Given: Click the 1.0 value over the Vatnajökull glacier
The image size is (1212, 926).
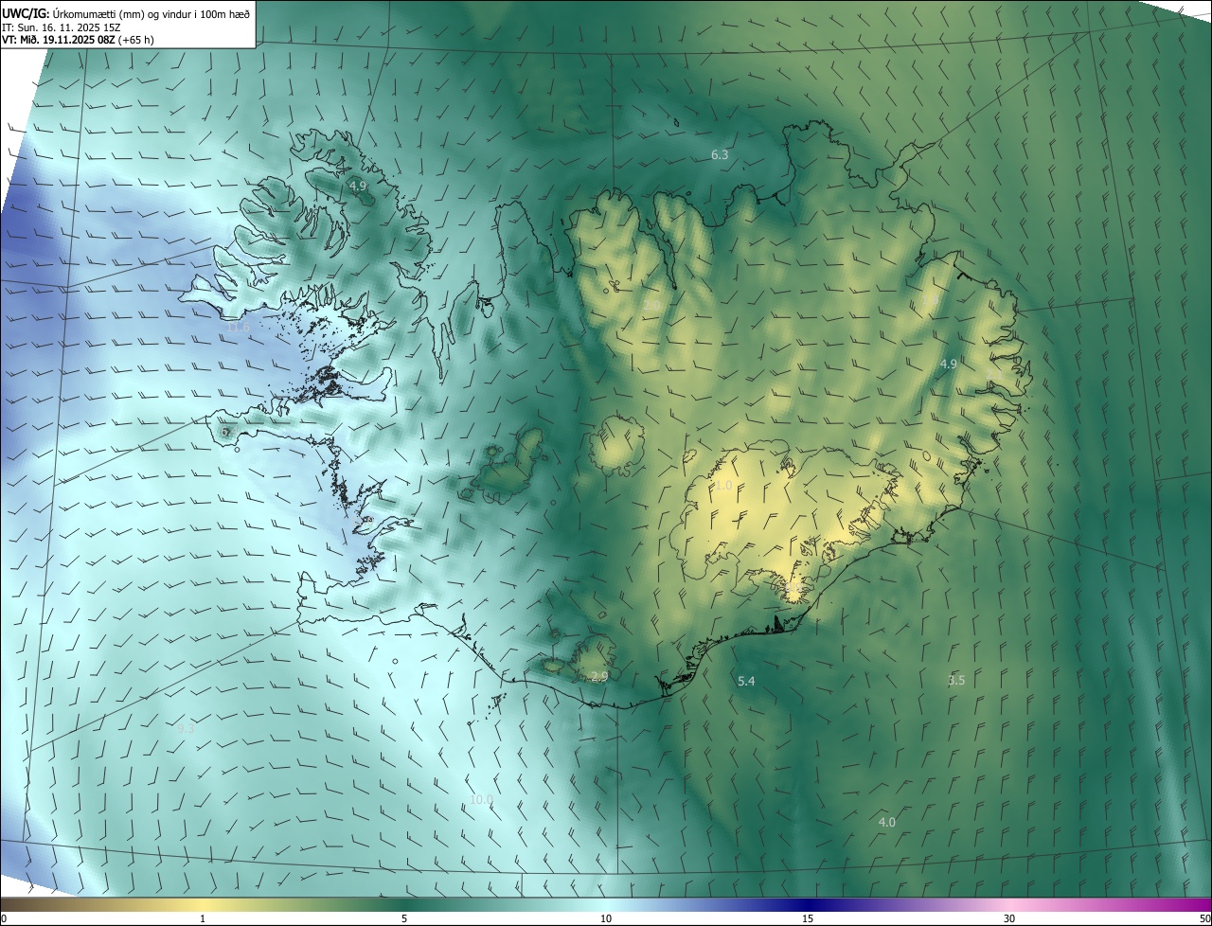Looking at the screenshot, I should (x=723, y=485).
